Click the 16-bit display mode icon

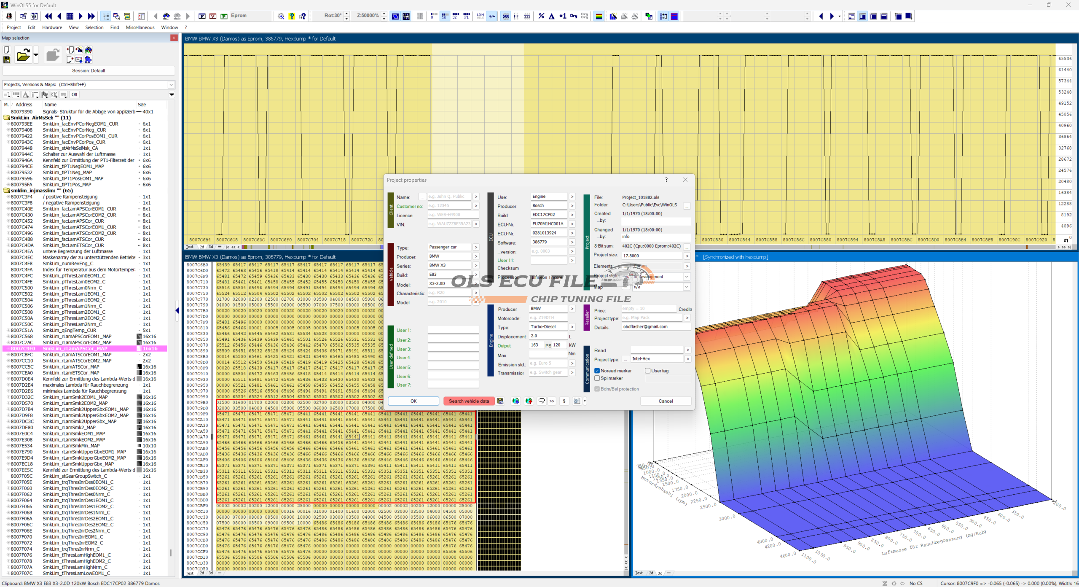point(444,16)
